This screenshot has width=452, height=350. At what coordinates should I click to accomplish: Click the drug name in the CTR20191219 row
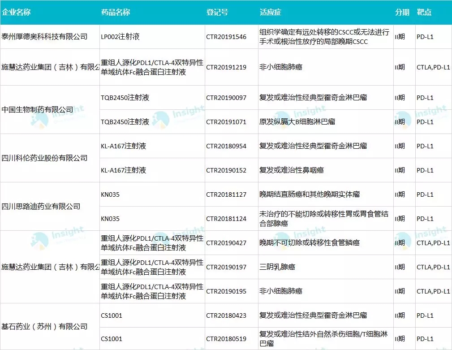[152, 67]
